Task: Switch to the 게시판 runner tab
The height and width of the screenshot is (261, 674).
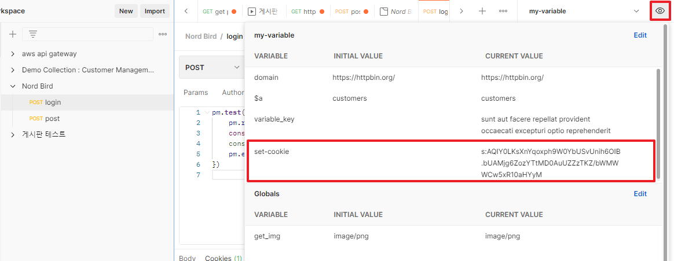Action: click(x=263, y=12)
